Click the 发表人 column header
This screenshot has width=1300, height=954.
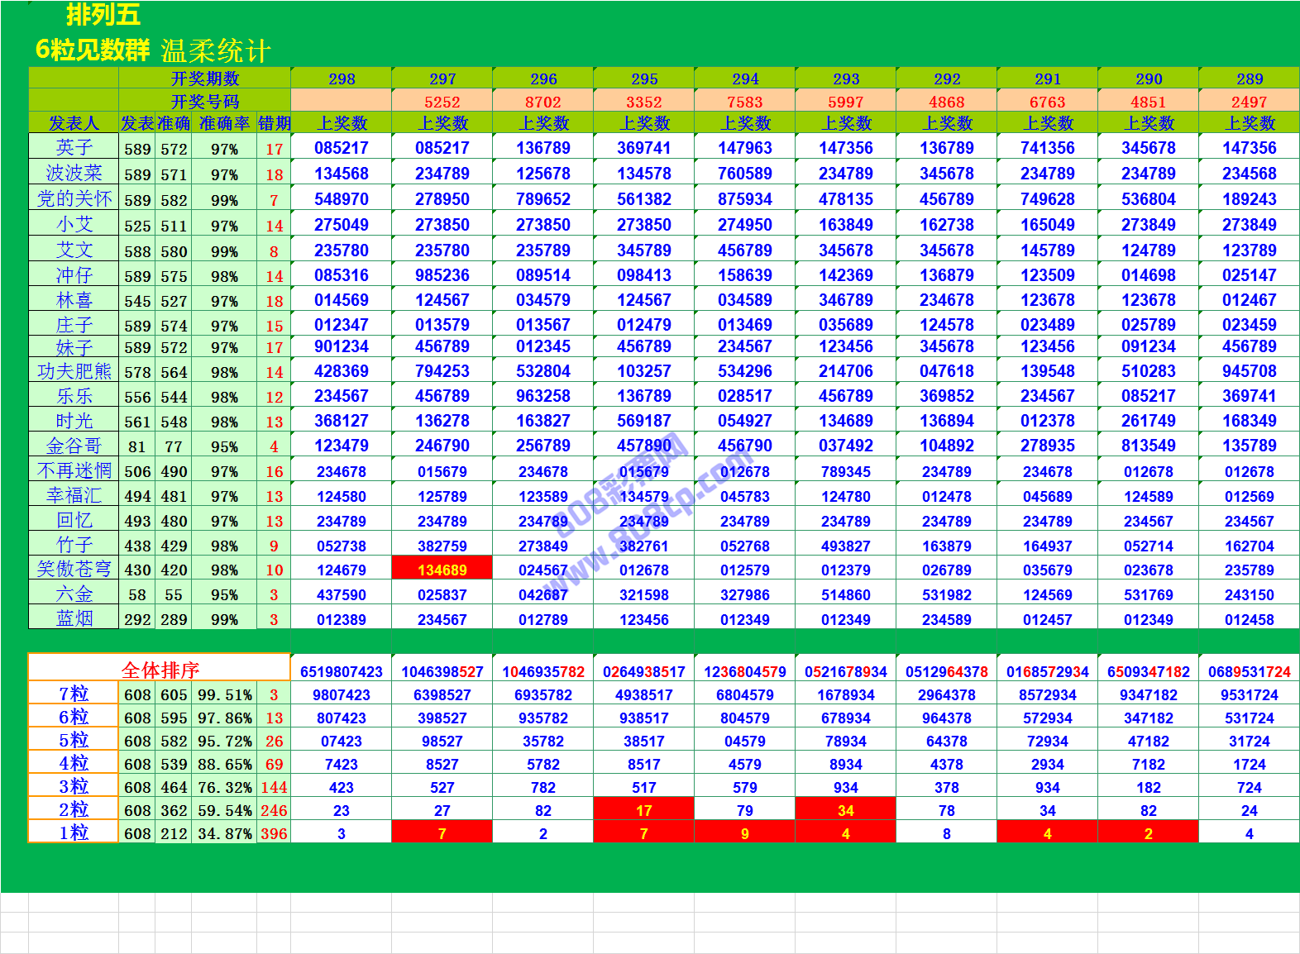click(x=74, y=123)
